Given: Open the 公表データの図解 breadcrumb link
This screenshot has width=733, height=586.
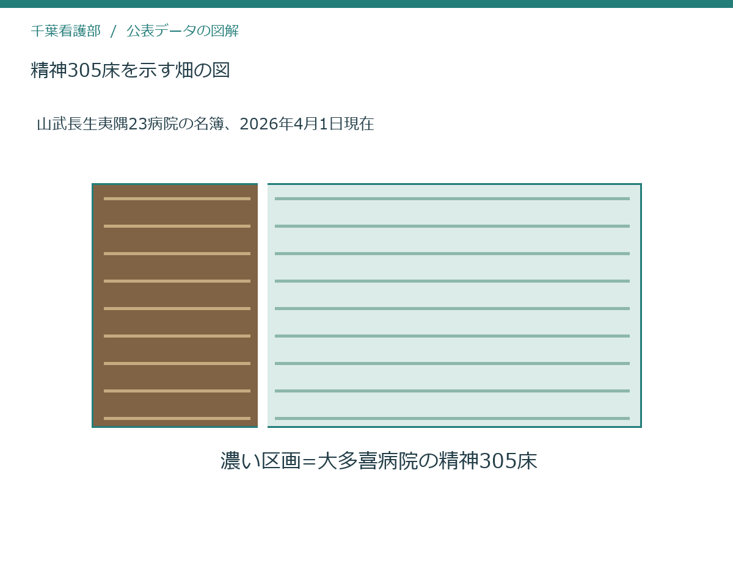Looking at the screenshot, I should point(183,31).
